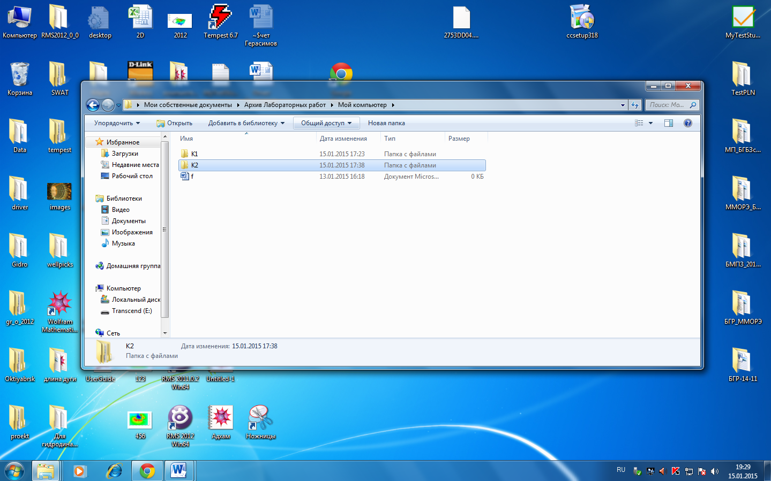
Task: Open Windows Start button
Action: point(14,471)
